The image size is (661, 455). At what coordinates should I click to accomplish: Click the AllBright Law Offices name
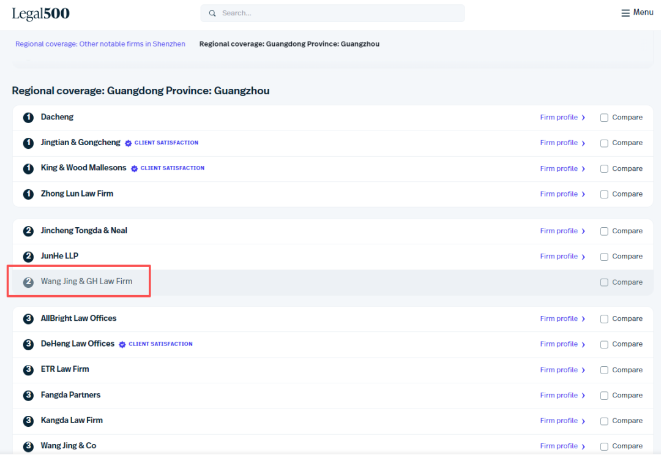pyautogui.click(x=78, y=318)
